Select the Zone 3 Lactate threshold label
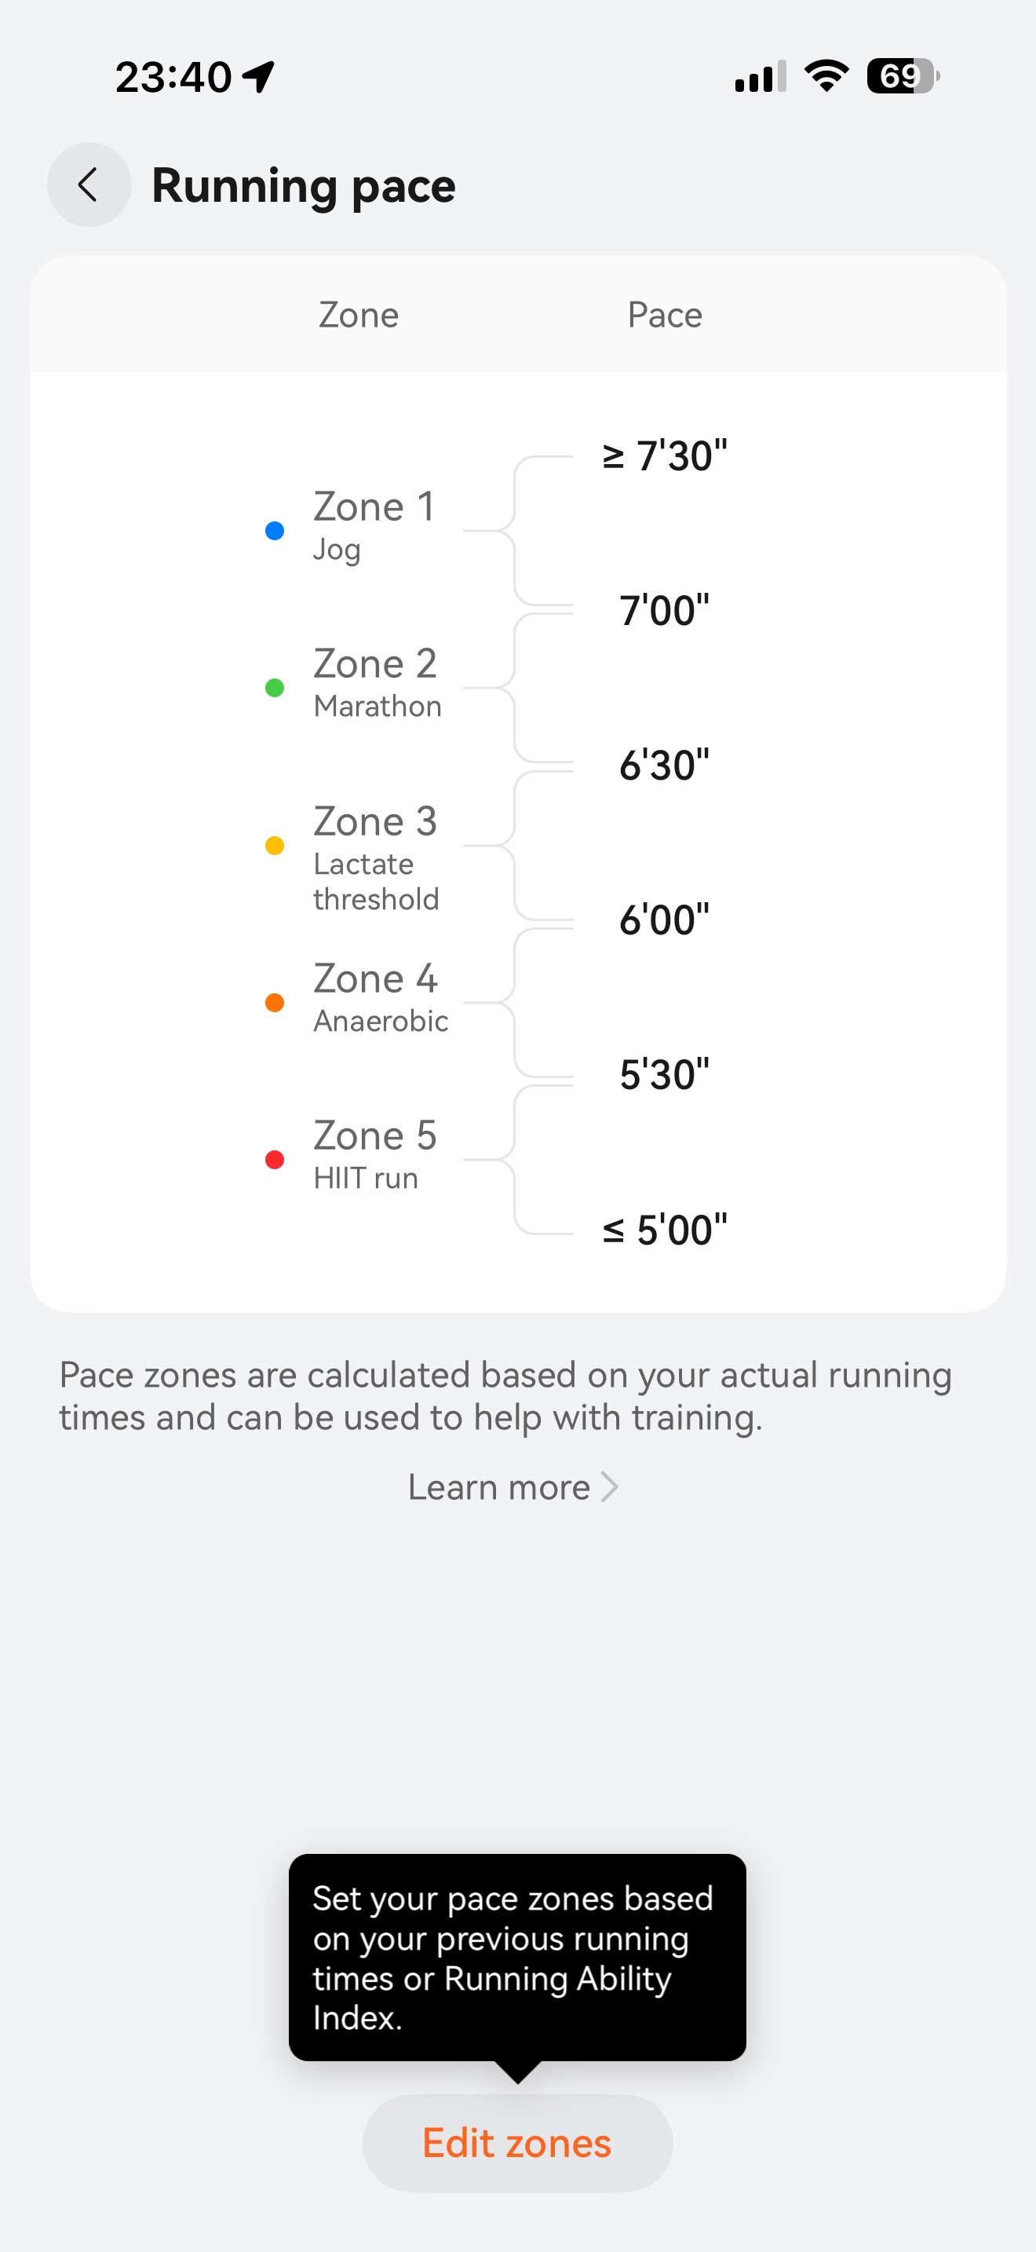The height and width of the screenshot is (2252, 1036). [x=376, y=857]
